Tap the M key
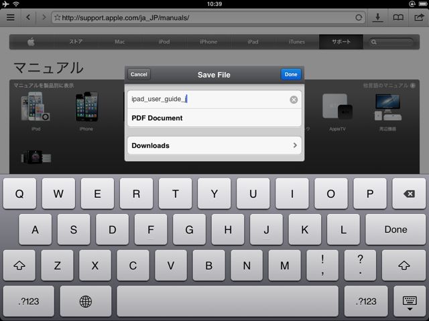The height and width of the screenshot is (321, 429). point(284,265)
